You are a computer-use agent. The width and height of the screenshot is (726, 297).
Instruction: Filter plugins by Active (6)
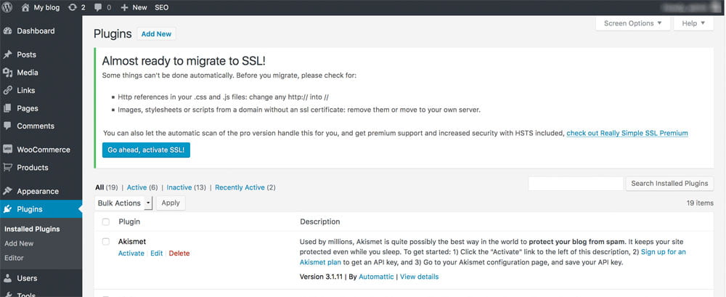pos(142,187)
